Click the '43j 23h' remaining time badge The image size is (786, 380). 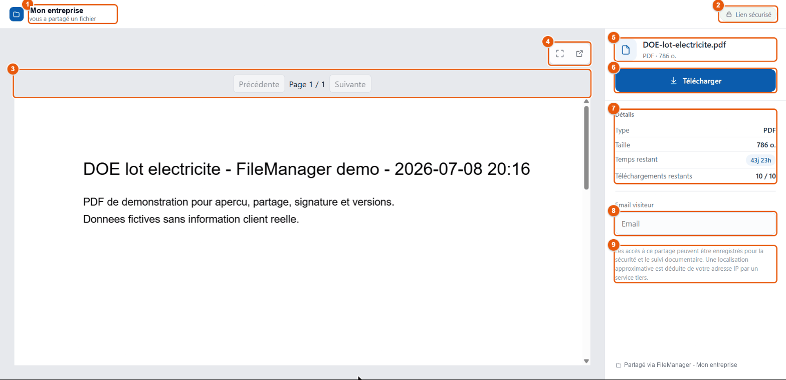pyautogui.click(x=760, y=160)
